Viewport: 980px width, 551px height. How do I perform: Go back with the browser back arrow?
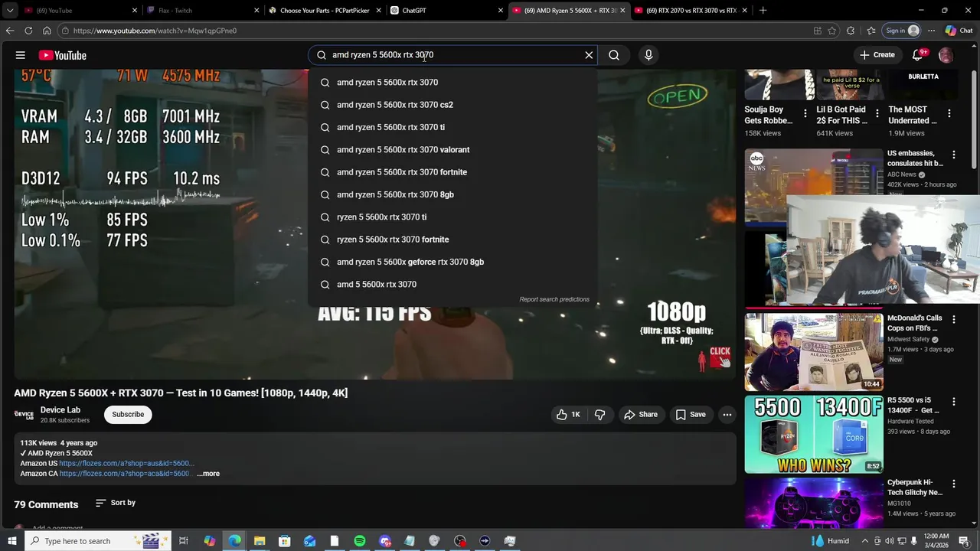[x=9, y=31]
